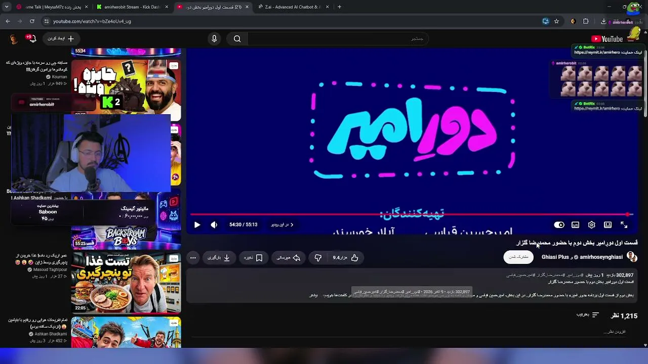Mute the video with the speaker icon
This screenshot has width=648, height=364.
[214, 225]
